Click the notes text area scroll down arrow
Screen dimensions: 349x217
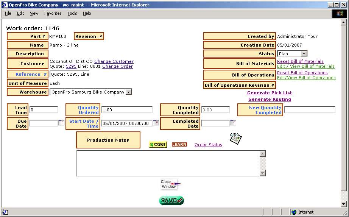tap(263, 173)
